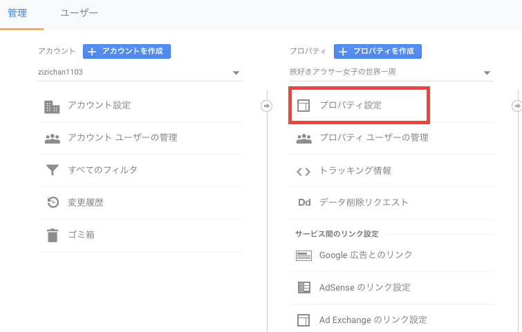Click the arrow circle between account and property columns
Screen dimensions: 522x332
[x=266, y=106]
